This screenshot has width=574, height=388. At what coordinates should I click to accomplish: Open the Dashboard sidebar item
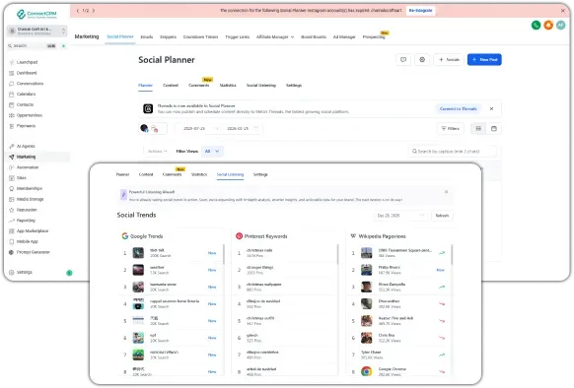click(27, 73)
